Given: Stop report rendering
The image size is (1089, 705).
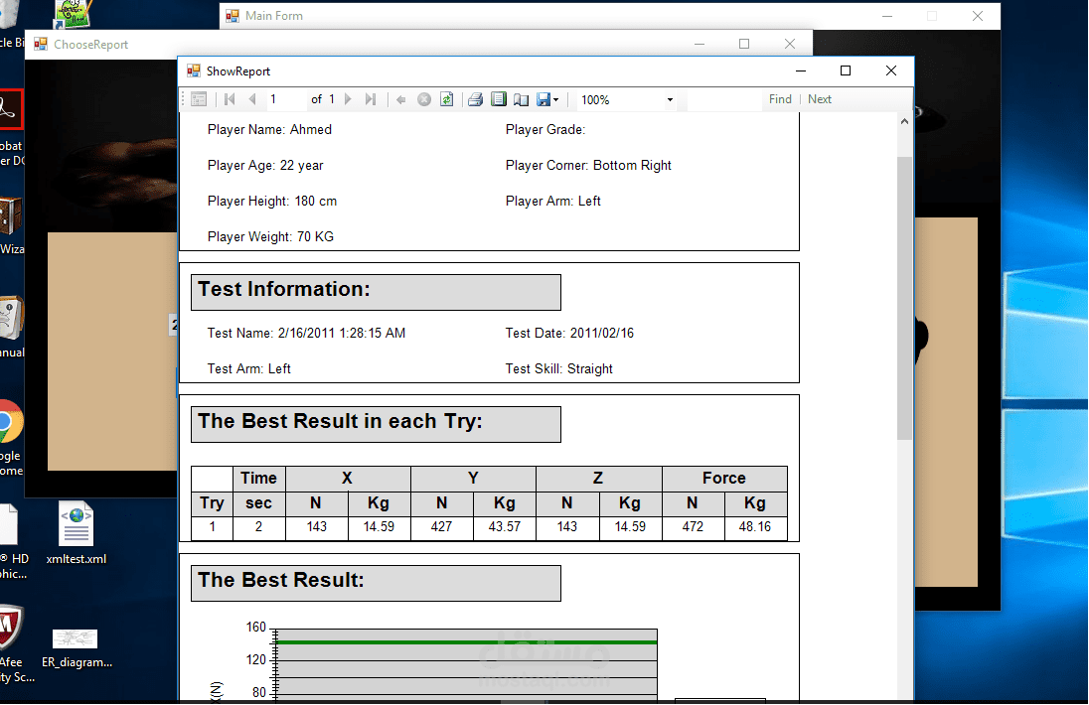Looking at the screenshot, I should 423,99.
